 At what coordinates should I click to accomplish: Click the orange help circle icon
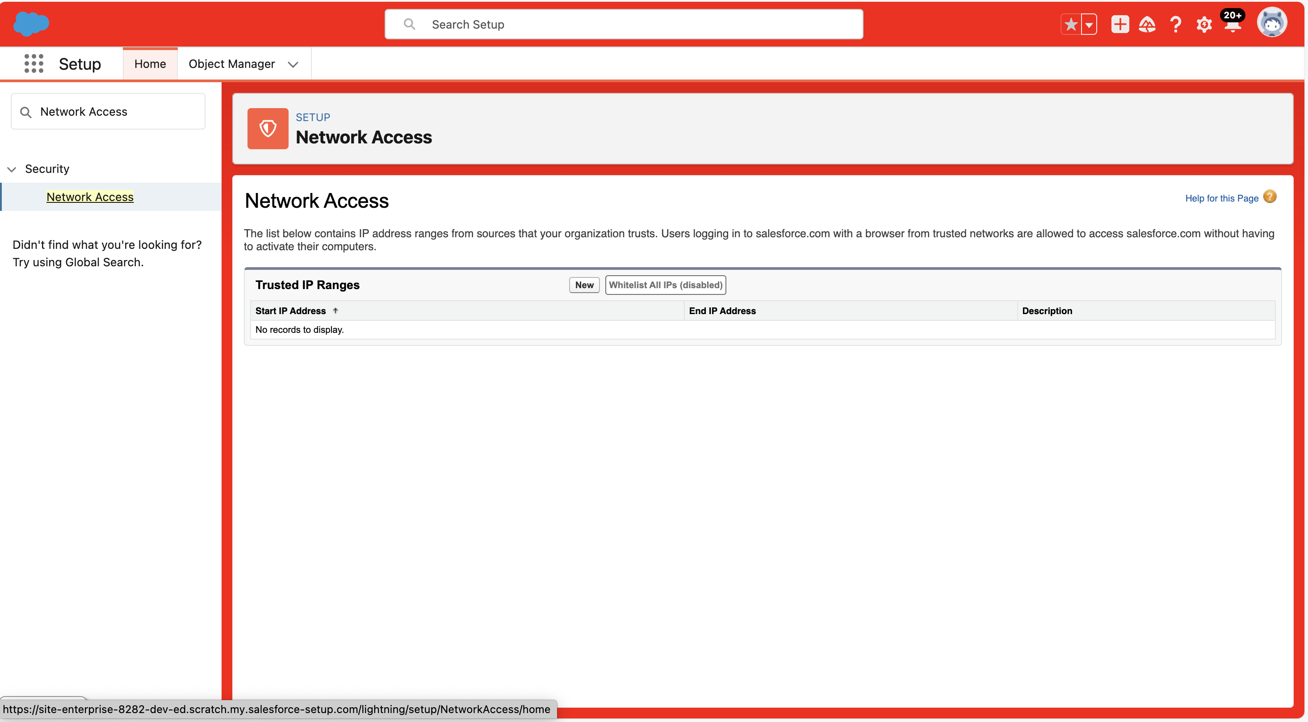pos(1270,197)
